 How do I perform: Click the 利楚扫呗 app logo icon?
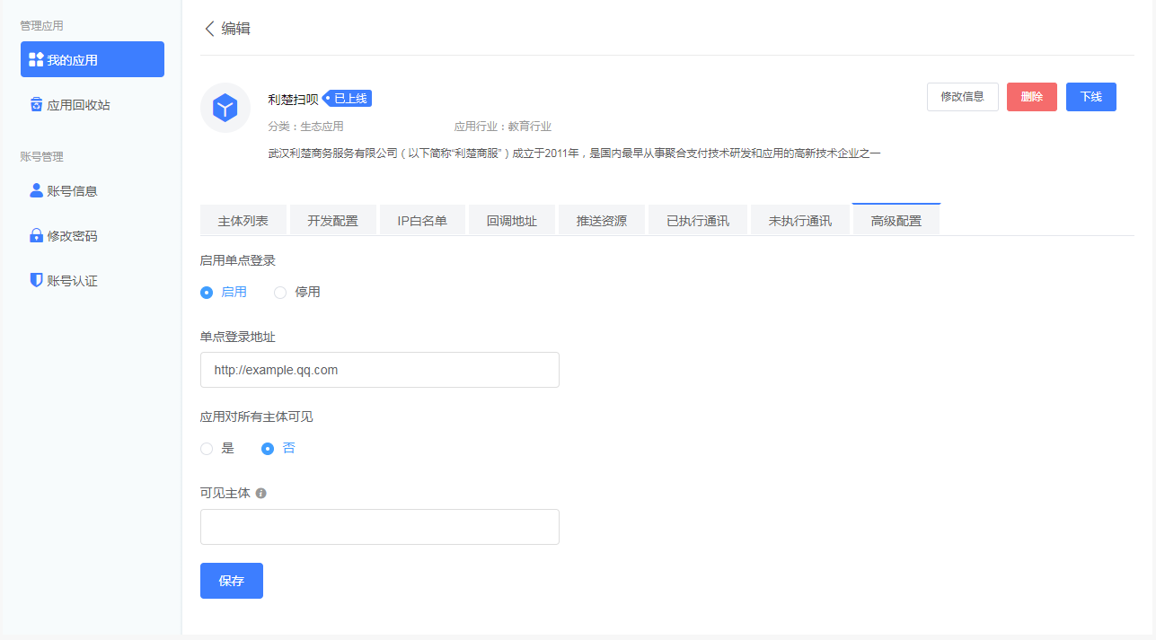point(225,107)
